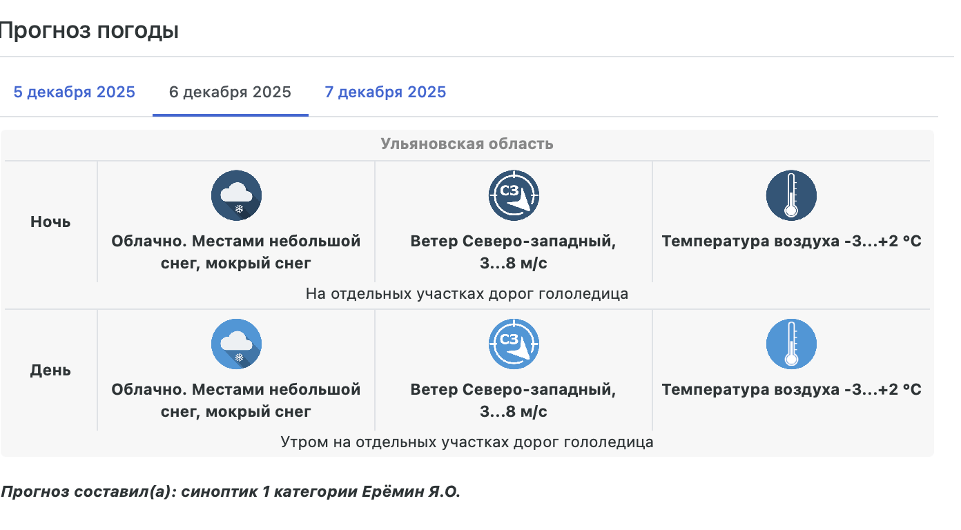This screenshot has width=961, height=530.
Task: Select the День row label
Action: tap(50, 371)
